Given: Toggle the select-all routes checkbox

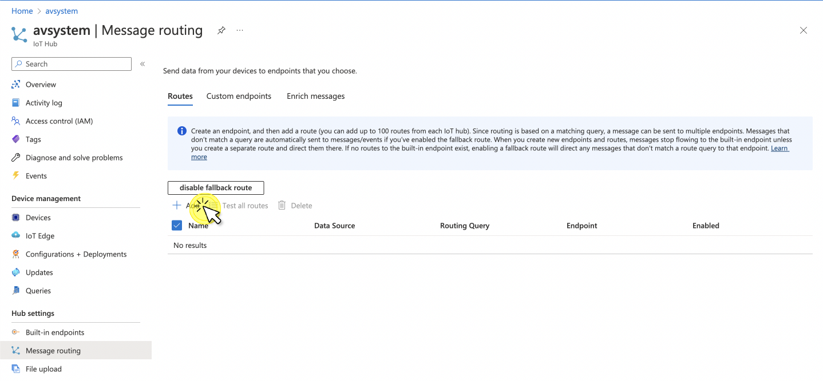Looking at the screenshot, I should pyautogui.click(x=177, y=226).
